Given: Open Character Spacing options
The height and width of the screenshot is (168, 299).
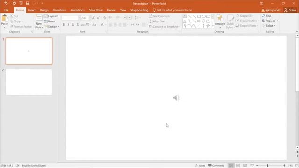Looking at the screenshot, I should (x=88, y=25).
